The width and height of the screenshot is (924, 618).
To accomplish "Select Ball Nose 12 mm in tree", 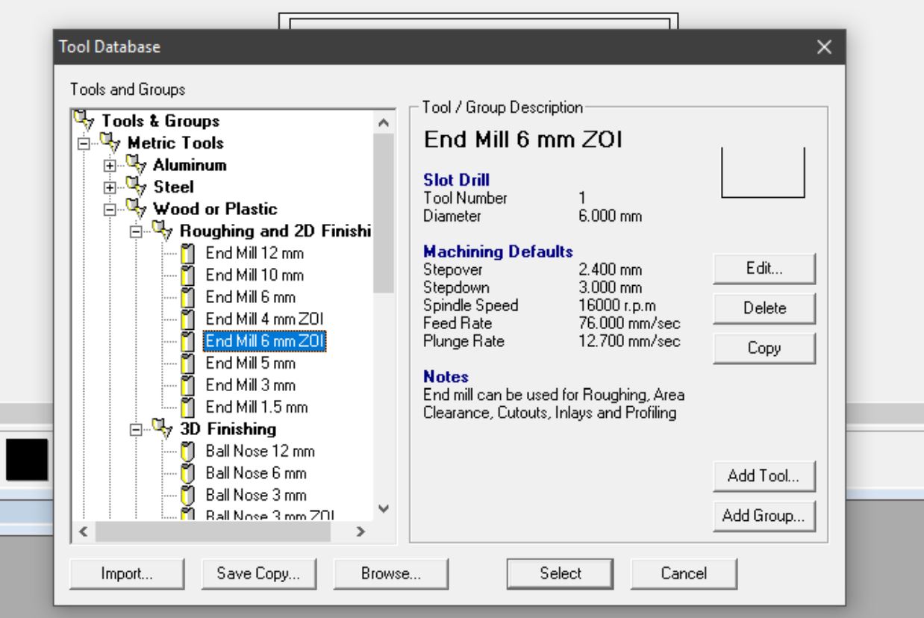I will pos(260,451).
